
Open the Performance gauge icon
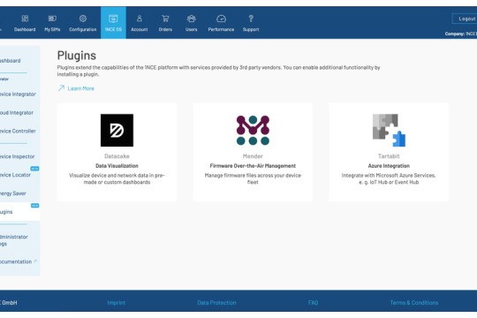click(221, 19)
